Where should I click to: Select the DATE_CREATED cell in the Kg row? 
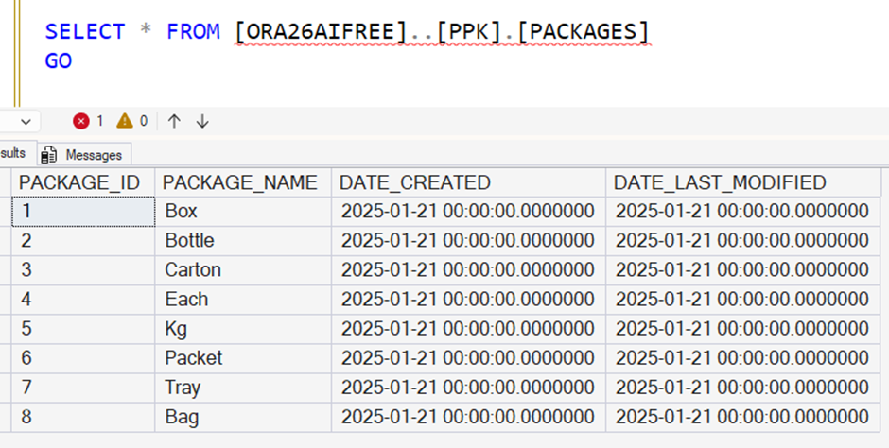(467, 329)
